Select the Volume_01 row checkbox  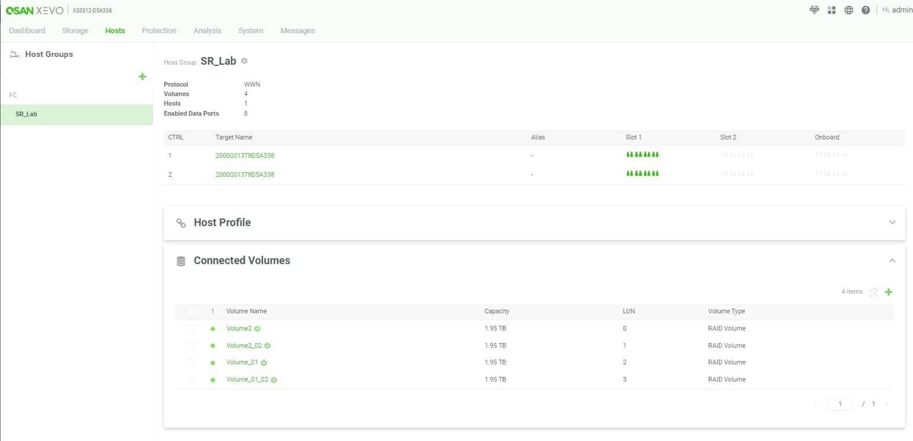click(191, 362)
